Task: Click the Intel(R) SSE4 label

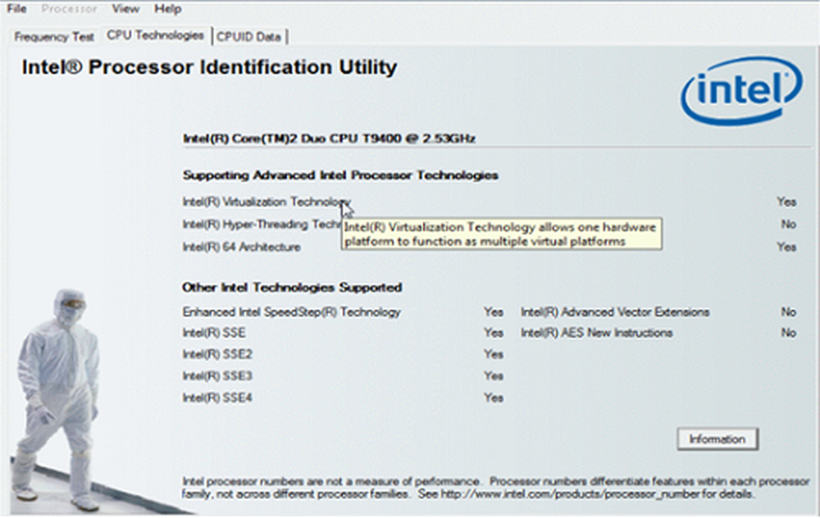Action: pos(217,398)
